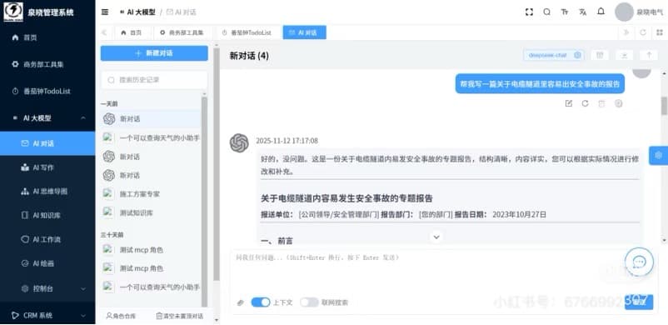Click the trash icon beside model selector
This screenshot has width=668, height=325.
[600, 55]
